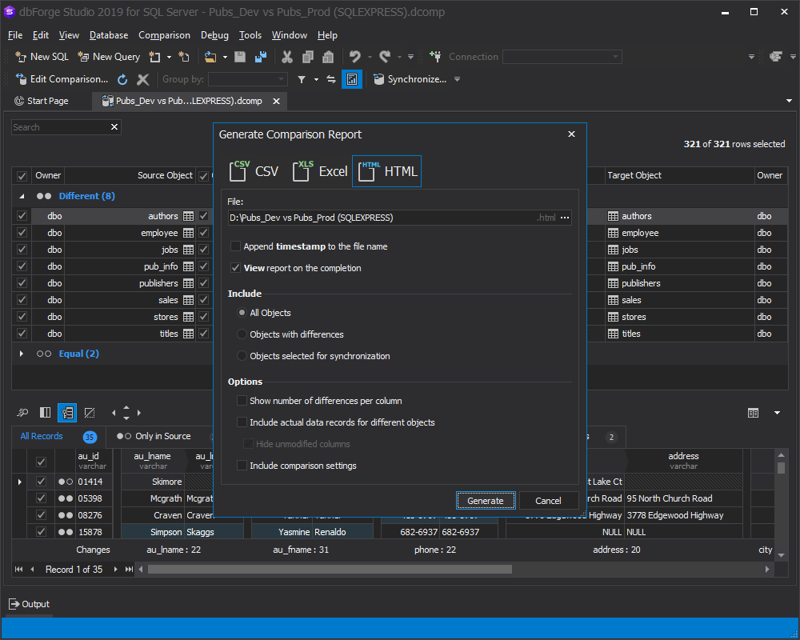The width and height of the screenshot is (800, 640).
Task: Open the Comparison menu
Action: tap(164, 35)
